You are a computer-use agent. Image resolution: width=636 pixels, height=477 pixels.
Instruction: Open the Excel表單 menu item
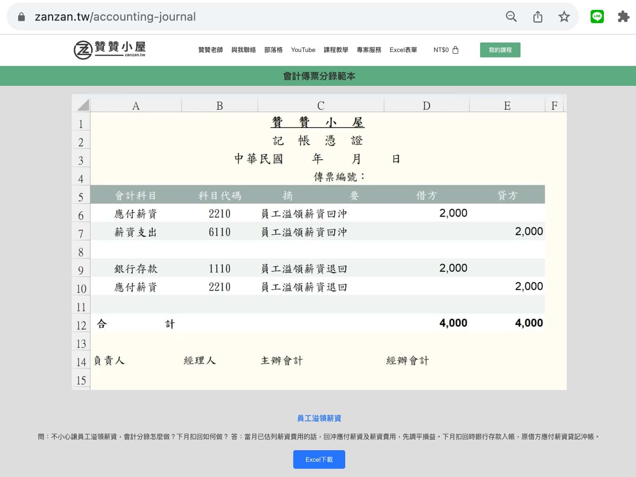coord(403,50)
